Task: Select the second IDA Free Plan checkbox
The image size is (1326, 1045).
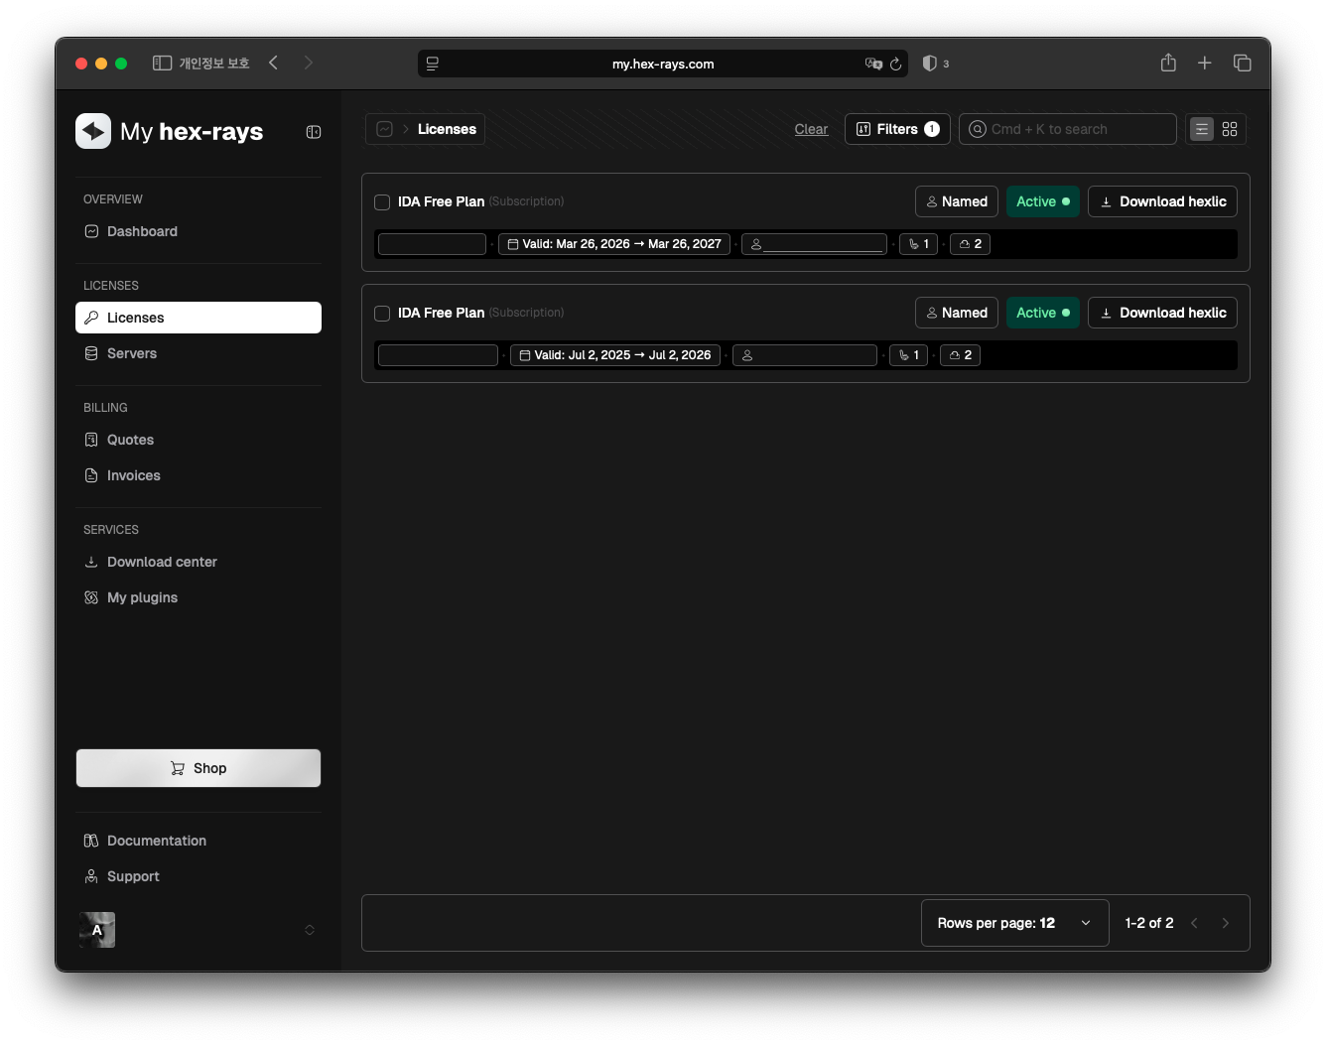Action: click(382, 314)
